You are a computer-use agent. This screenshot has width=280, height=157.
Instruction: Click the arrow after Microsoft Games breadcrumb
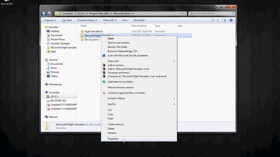[x=133, y=14]
